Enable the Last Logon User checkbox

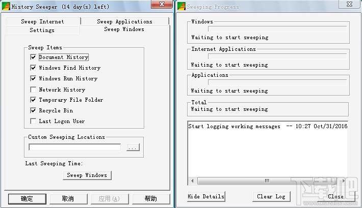pyautogui.click(x=33, y=121)
